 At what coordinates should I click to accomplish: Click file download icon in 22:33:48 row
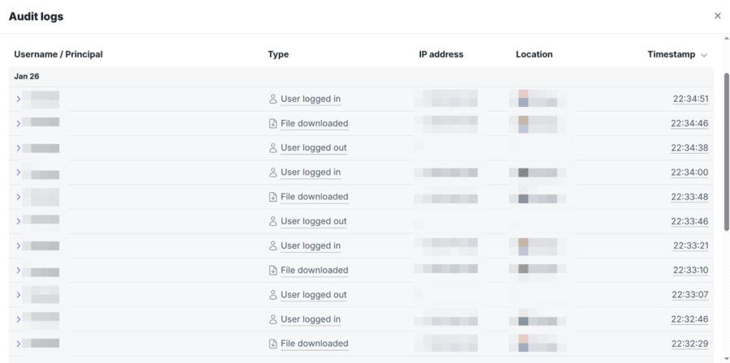(x=273, y=197)
